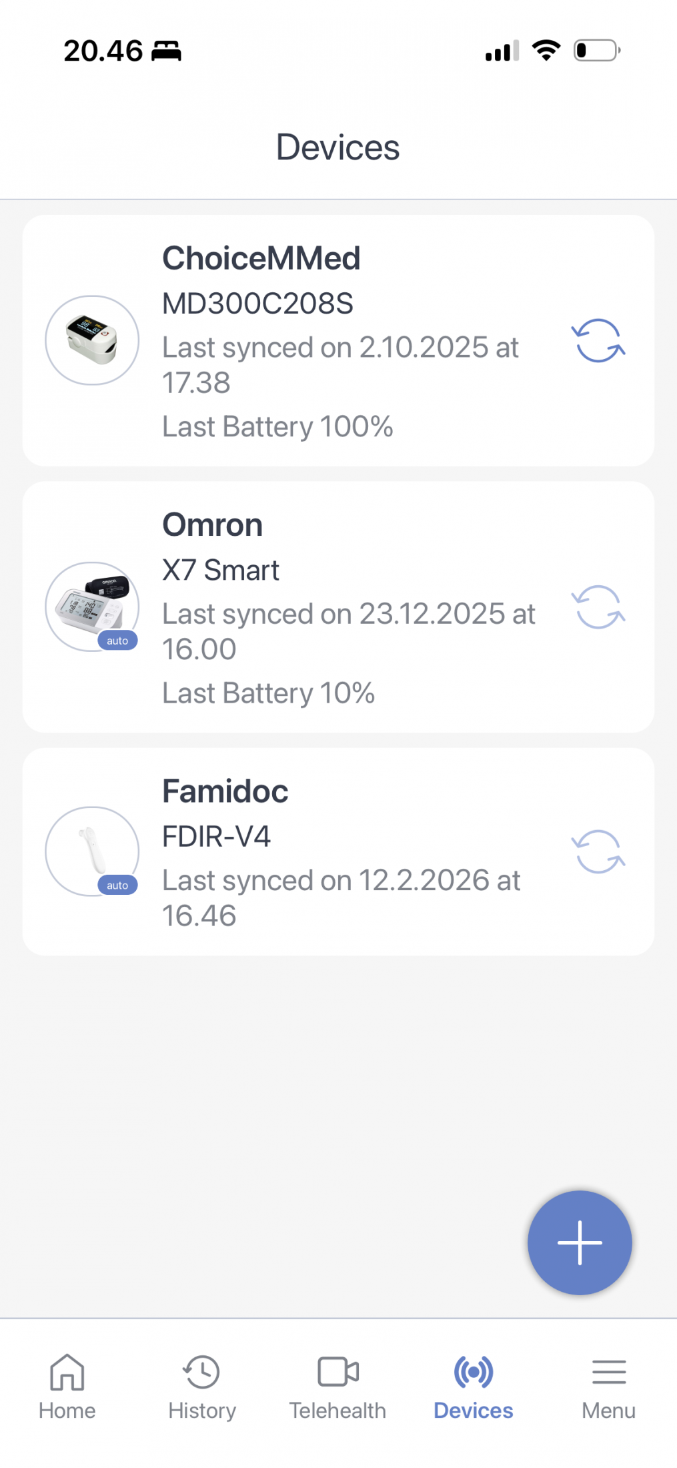The height and width of the screenshot is (1468, 677).
Task: Tap the ChoiceMMed pulse oximeter thumbnail
Action: click(92, 340)
